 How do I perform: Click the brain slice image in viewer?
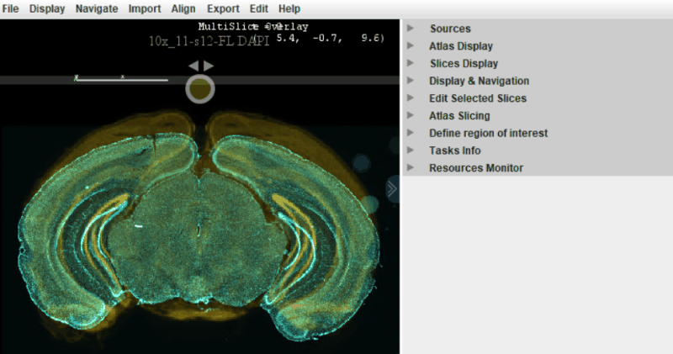click(199, 227)
